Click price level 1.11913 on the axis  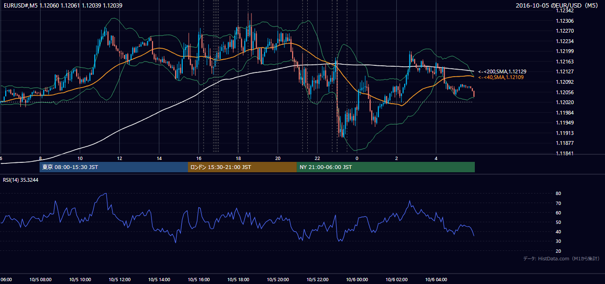coord(565,133)
